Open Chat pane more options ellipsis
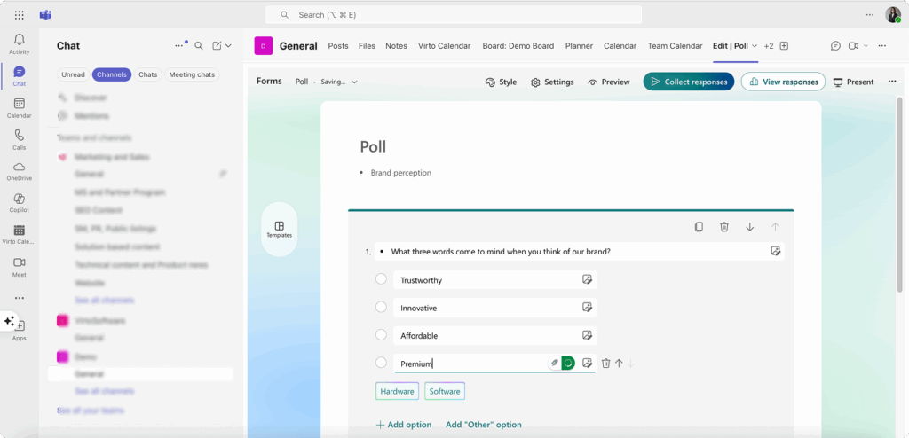Viewport: 909px width, 438px height. pyautogui.click(x=179, y=46)
